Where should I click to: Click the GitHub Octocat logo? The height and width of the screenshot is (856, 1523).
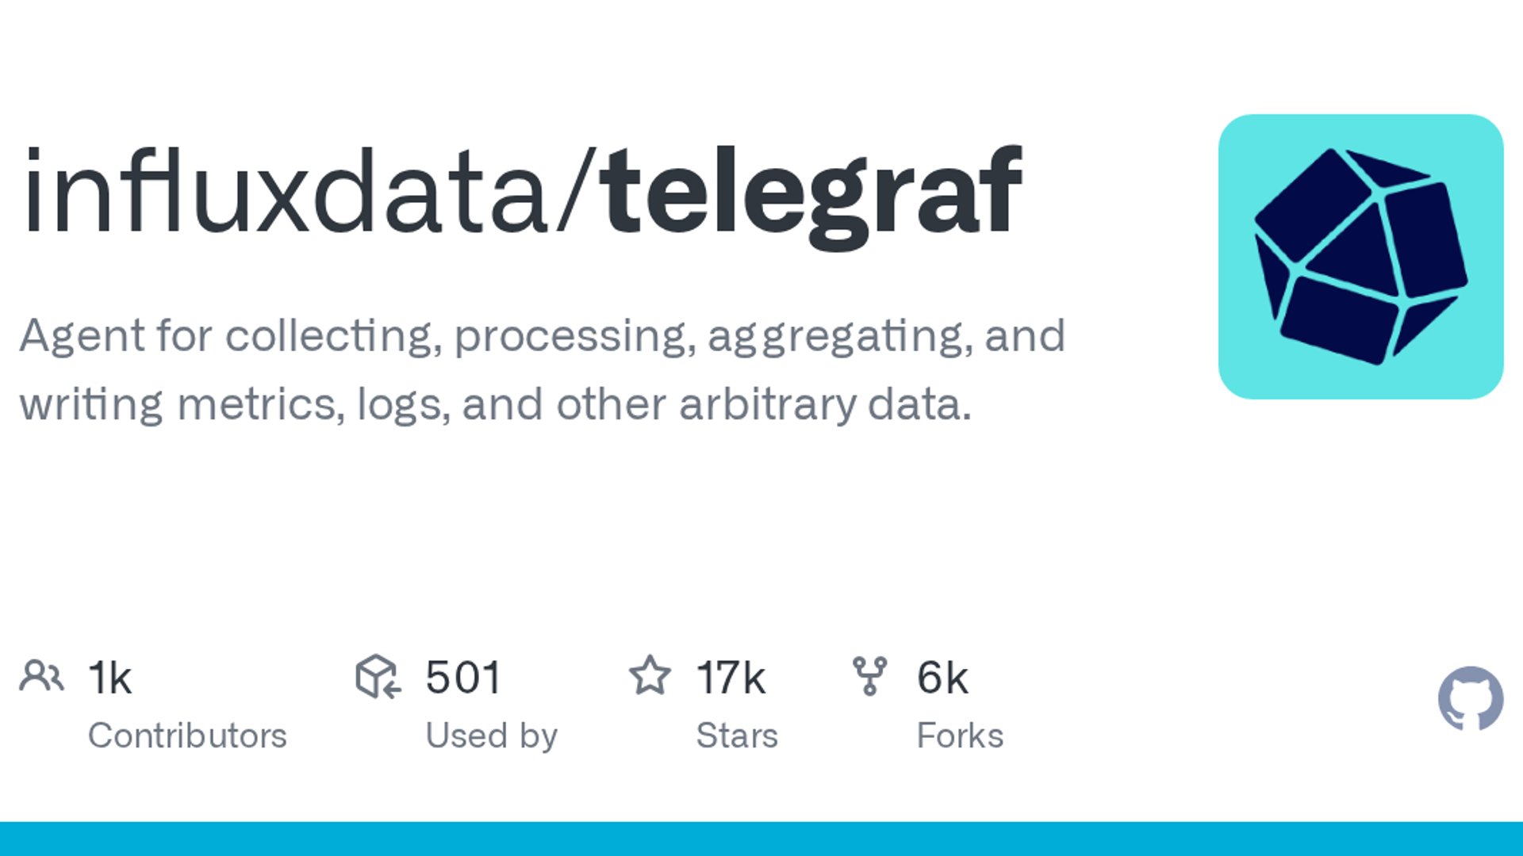coord(1471,698)
